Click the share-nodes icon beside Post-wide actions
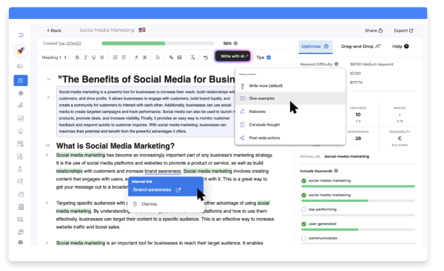The height and width of the screenshot is (271, 444). pos(242,138)
